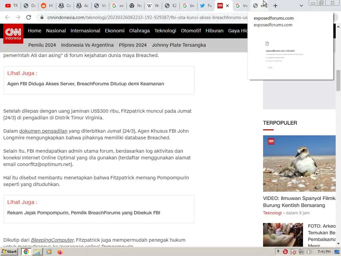
Task: Switch to the Reddit tab
Action: 47,6
